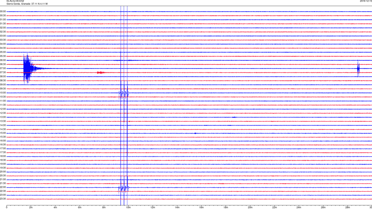Select the 18:00 time label

point(3,156)
